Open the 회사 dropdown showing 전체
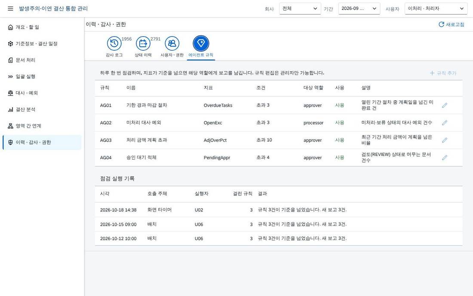This screenshot has width=473, height=296. (x=300, y=9)
